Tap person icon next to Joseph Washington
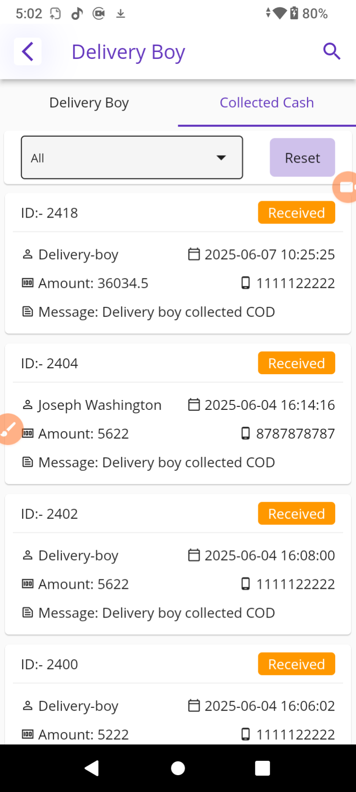The width and height of the screenshot is (356, 792). pyautogui.click(x=28, y=405)
